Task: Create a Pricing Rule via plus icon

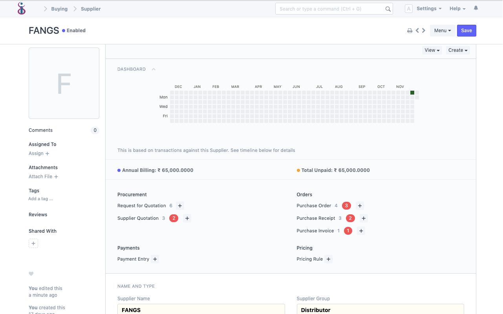Action: tap(329, 259)
